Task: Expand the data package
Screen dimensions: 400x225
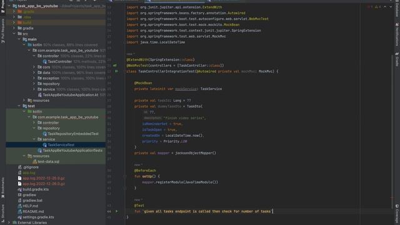Action: [34, 72]
